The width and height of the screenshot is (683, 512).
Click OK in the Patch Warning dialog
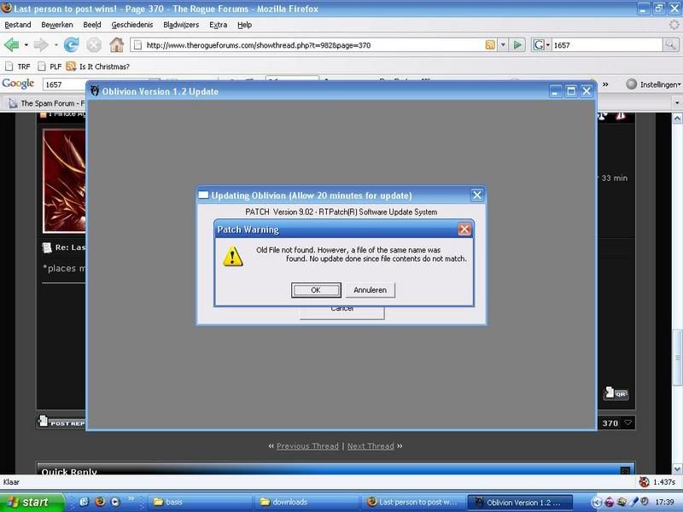[x=316, y=290]
